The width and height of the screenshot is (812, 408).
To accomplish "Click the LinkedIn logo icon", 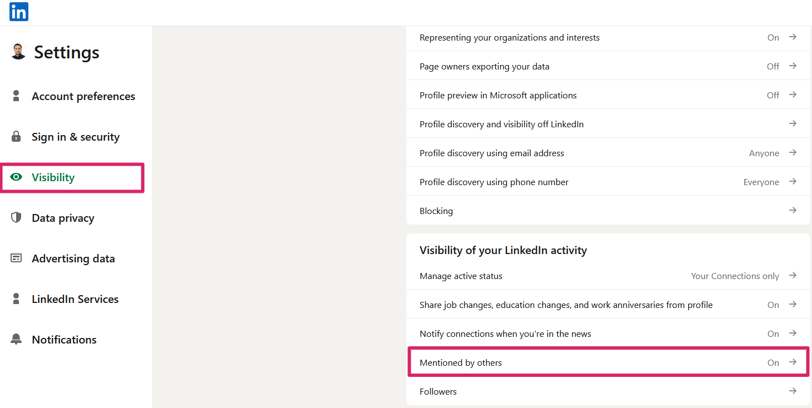I will 18,12.
